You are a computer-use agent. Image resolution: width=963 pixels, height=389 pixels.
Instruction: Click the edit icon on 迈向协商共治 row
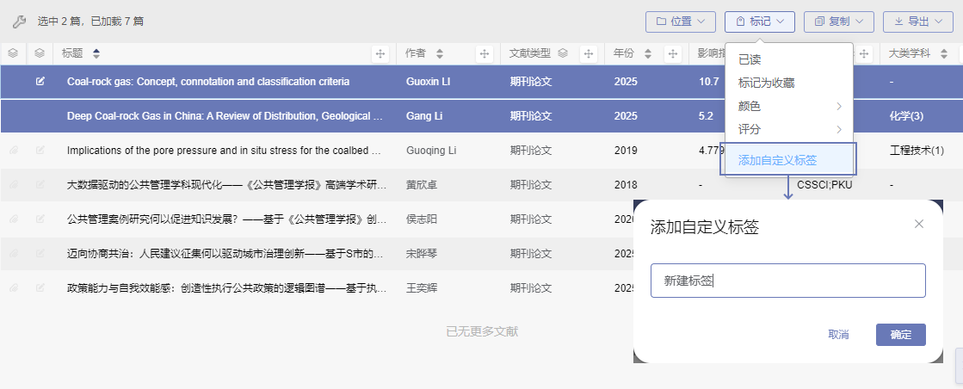(x=40, y=253)
